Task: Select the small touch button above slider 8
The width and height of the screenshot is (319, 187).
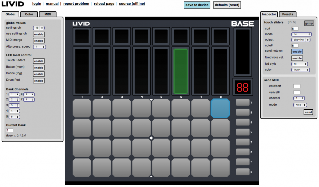Action: click(220, 36)
